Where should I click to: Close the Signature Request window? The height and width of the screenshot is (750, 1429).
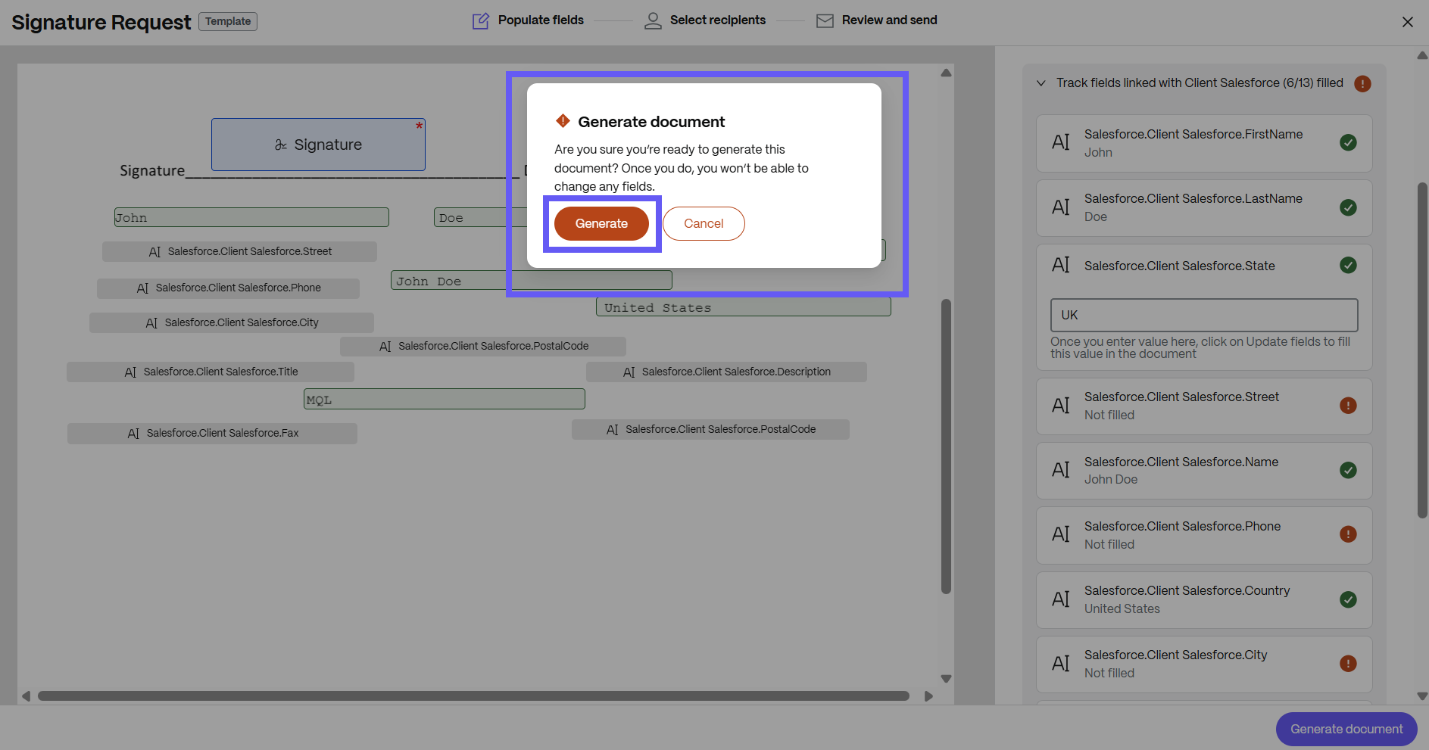click(1408, 22)
